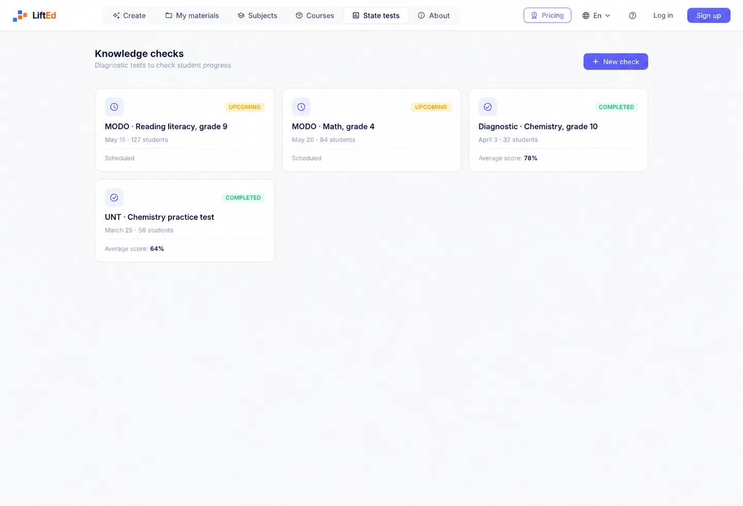Open the Courses tab
The width and height of the screenshot is (743, 506).
point(315,15)
